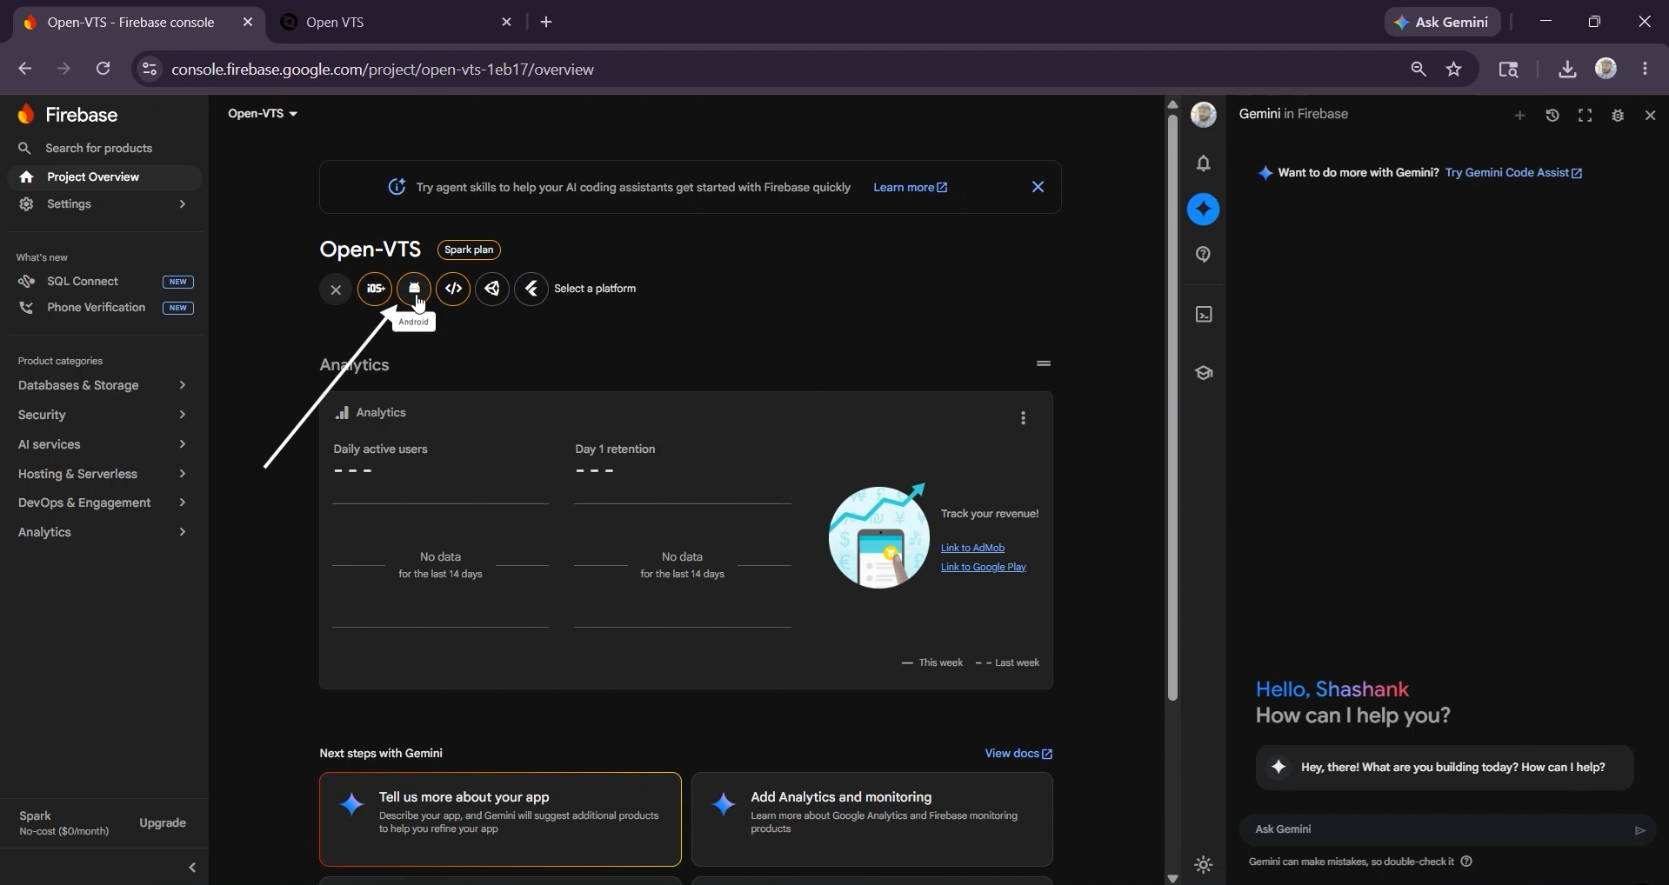This screenshot has height=885, width=1669.
Task: Open the View docs link
Action: pyautogui.click(x=1018, y=754)
